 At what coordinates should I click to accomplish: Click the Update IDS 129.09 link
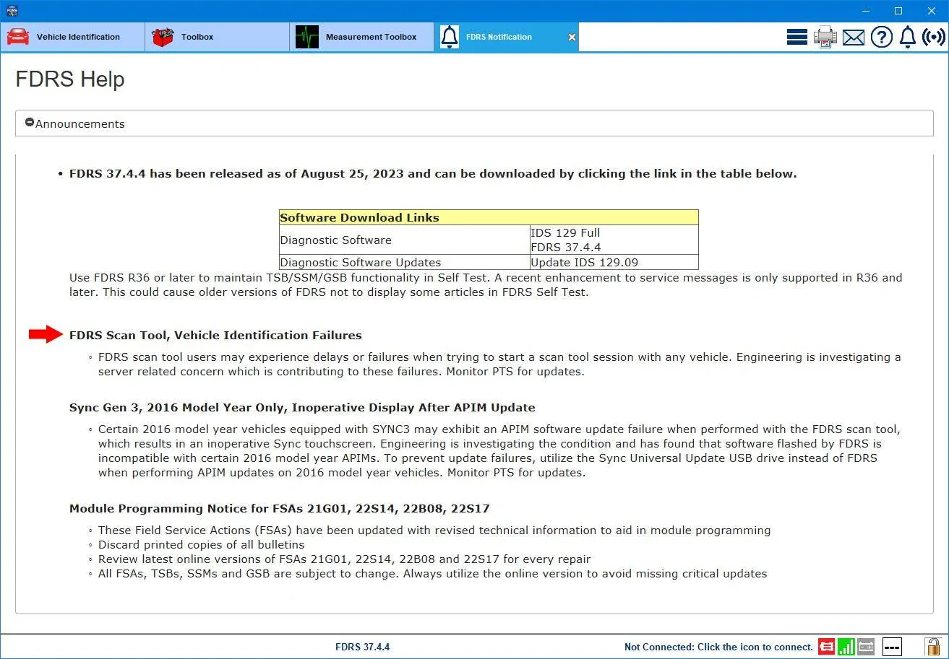coord(584,262)
